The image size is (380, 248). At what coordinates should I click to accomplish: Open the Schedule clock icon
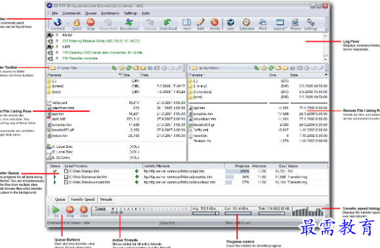tap(247, 22)
